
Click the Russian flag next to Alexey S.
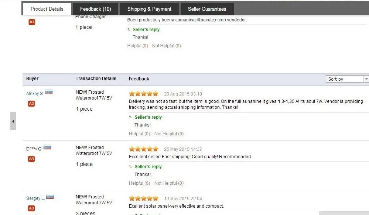49,92
